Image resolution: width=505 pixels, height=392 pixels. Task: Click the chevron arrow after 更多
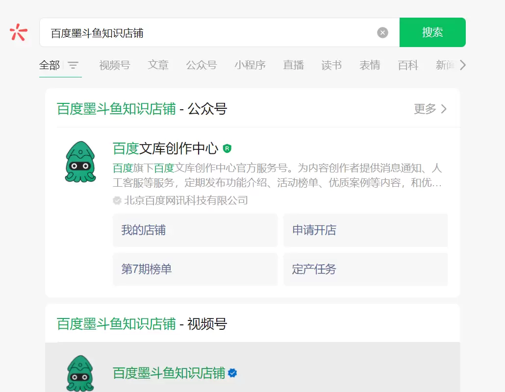[x=444, y=110]
